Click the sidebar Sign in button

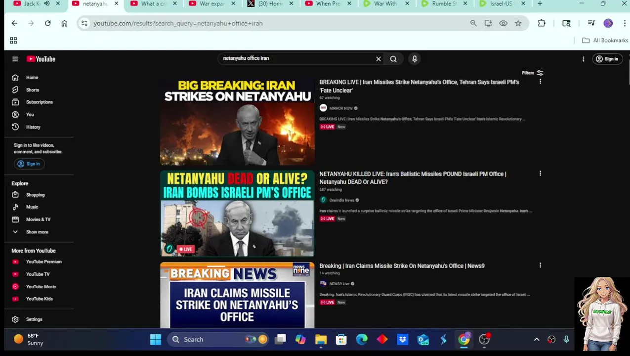click(x=29, y=164)
